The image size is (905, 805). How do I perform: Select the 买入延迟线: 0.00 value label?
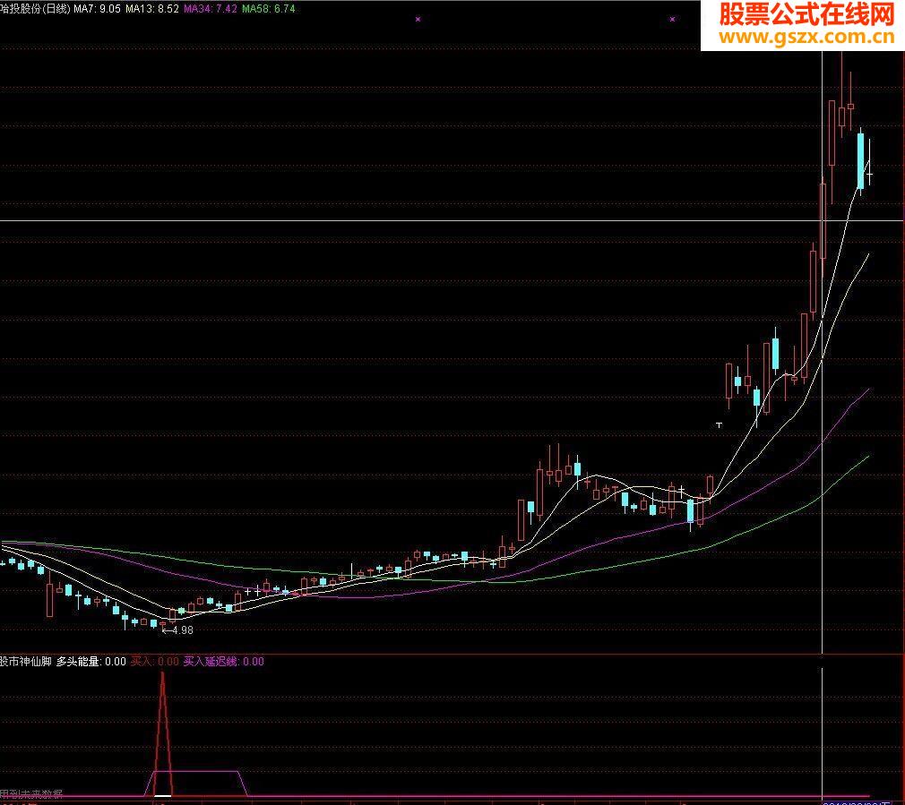(x=223, y=662)
